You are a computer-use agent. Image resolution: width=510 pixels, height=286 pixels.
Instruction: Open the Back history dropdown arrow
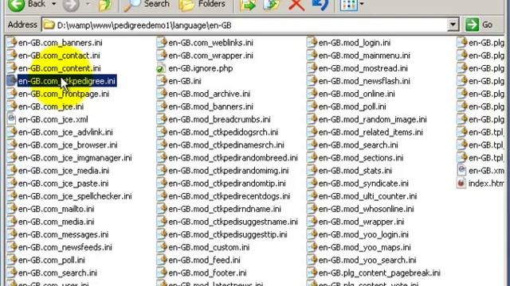pos(54,4)
